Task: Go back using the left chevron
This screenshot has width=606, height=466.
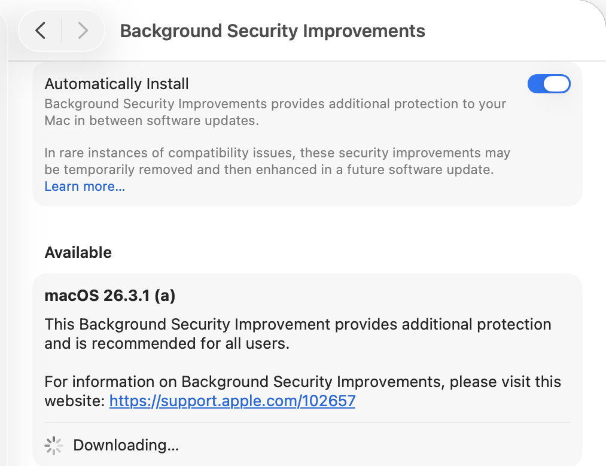Action: point(40,31)
